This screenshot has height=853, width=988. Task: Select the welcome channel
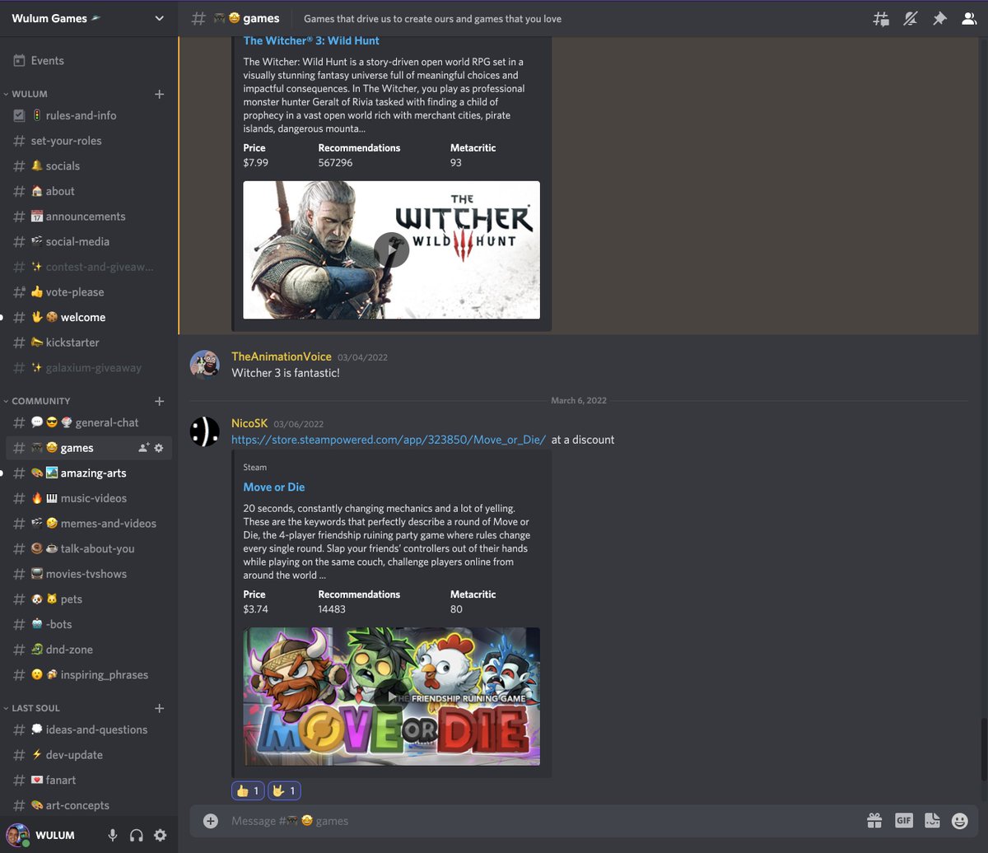(x=89, y=317)
